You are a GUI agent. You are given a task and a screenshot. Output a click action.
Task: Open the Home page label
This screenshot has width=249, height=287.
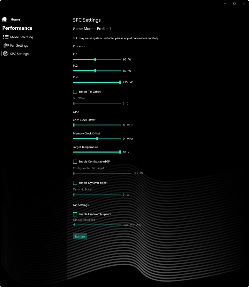pyautogui.click(x=15, y=19)
